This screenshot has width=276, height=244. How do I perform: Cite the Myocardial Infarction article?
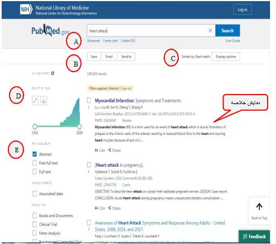click(x=100, y=150)
